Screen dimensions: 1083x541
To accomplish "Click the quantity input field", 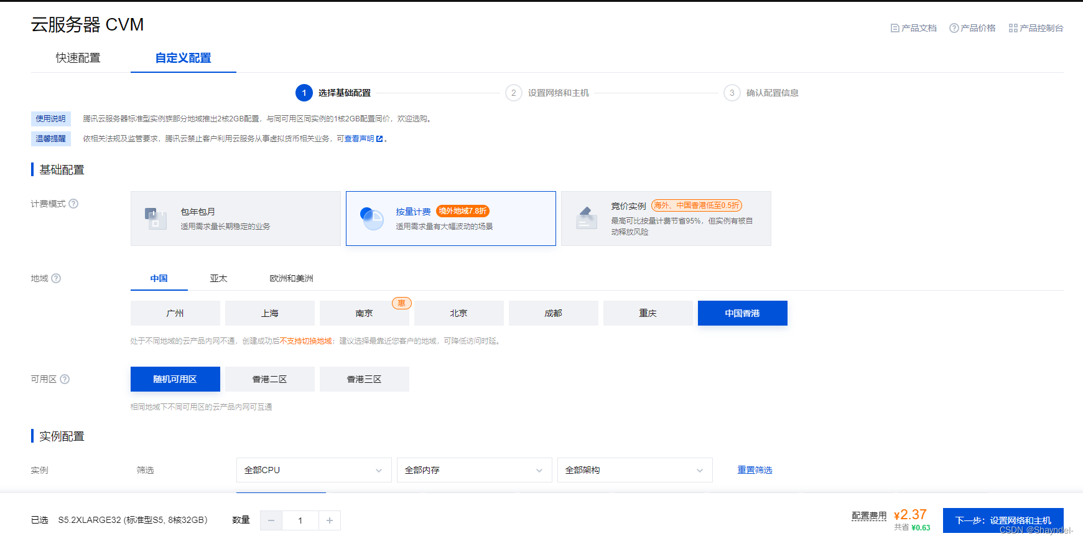I will (x=300, y=520).
